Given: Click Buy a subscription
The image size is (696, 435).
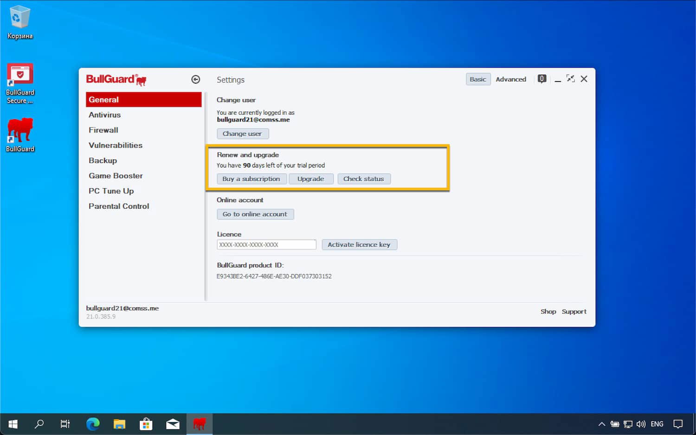Looking at the screenshot, I should click(x=251, y=179).
